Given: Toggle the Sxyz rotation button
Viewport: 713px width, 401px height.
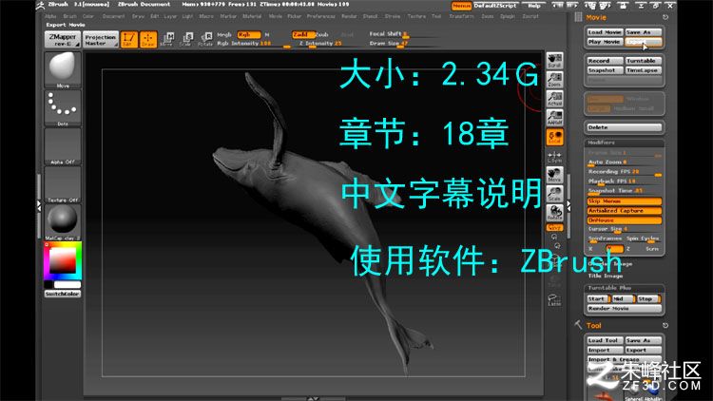Looking at the screenshot, I should 554,227.
